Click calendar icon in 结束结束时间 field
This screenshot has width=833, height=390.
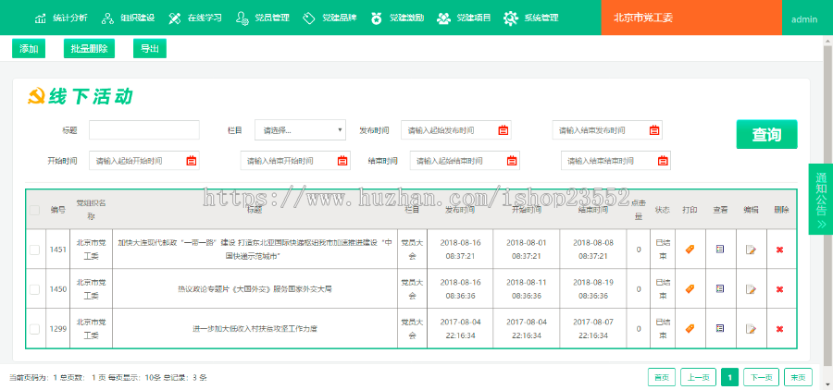(x=663, y=161)
